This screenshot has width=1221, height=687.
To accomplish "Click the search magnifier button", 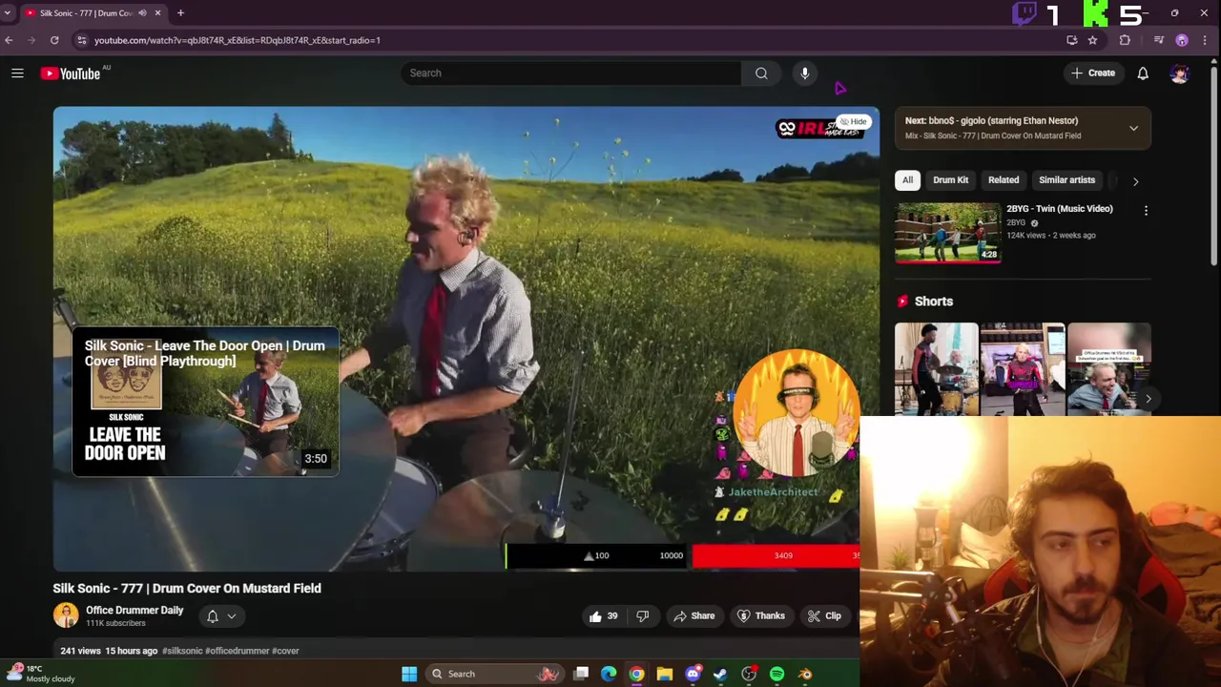I will click(x=761, y=73).
